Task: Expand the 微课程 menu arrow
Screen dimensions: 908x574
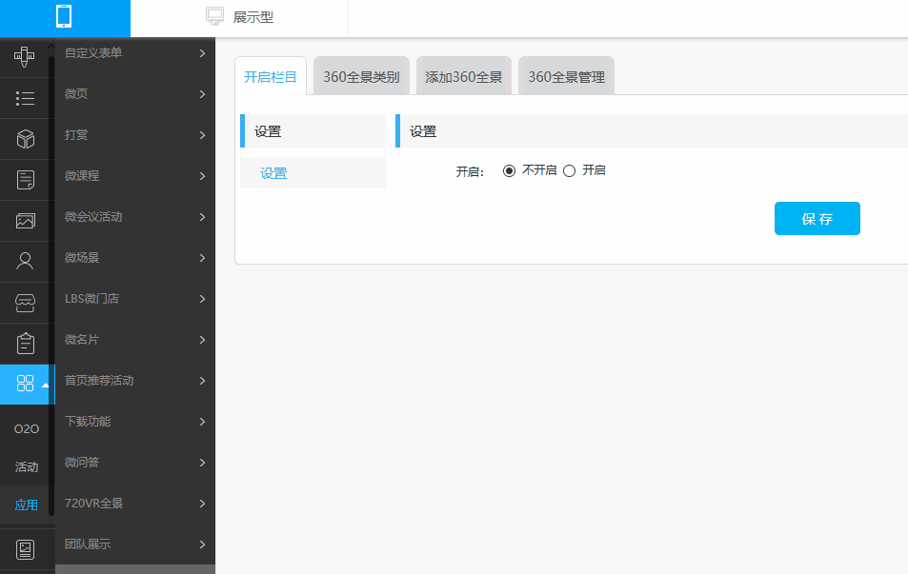Action: (202, 176)
